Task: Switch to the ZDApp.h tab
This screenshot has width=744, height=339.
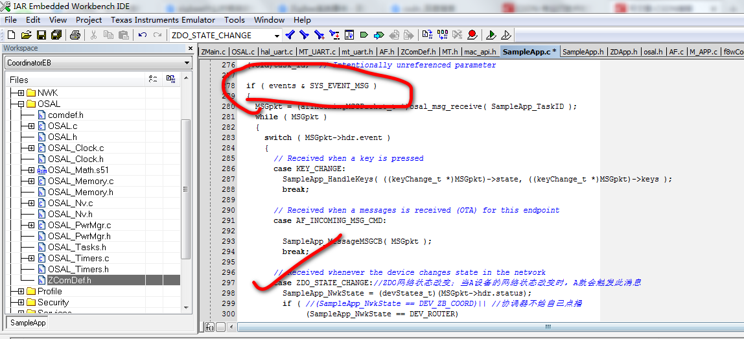Action: tap(624, 52)
